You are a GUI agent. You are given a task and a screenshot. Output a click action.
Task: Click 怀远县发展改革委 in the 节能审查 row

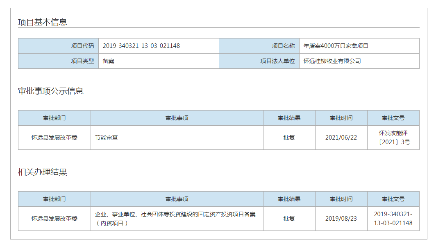coord(54,138)
